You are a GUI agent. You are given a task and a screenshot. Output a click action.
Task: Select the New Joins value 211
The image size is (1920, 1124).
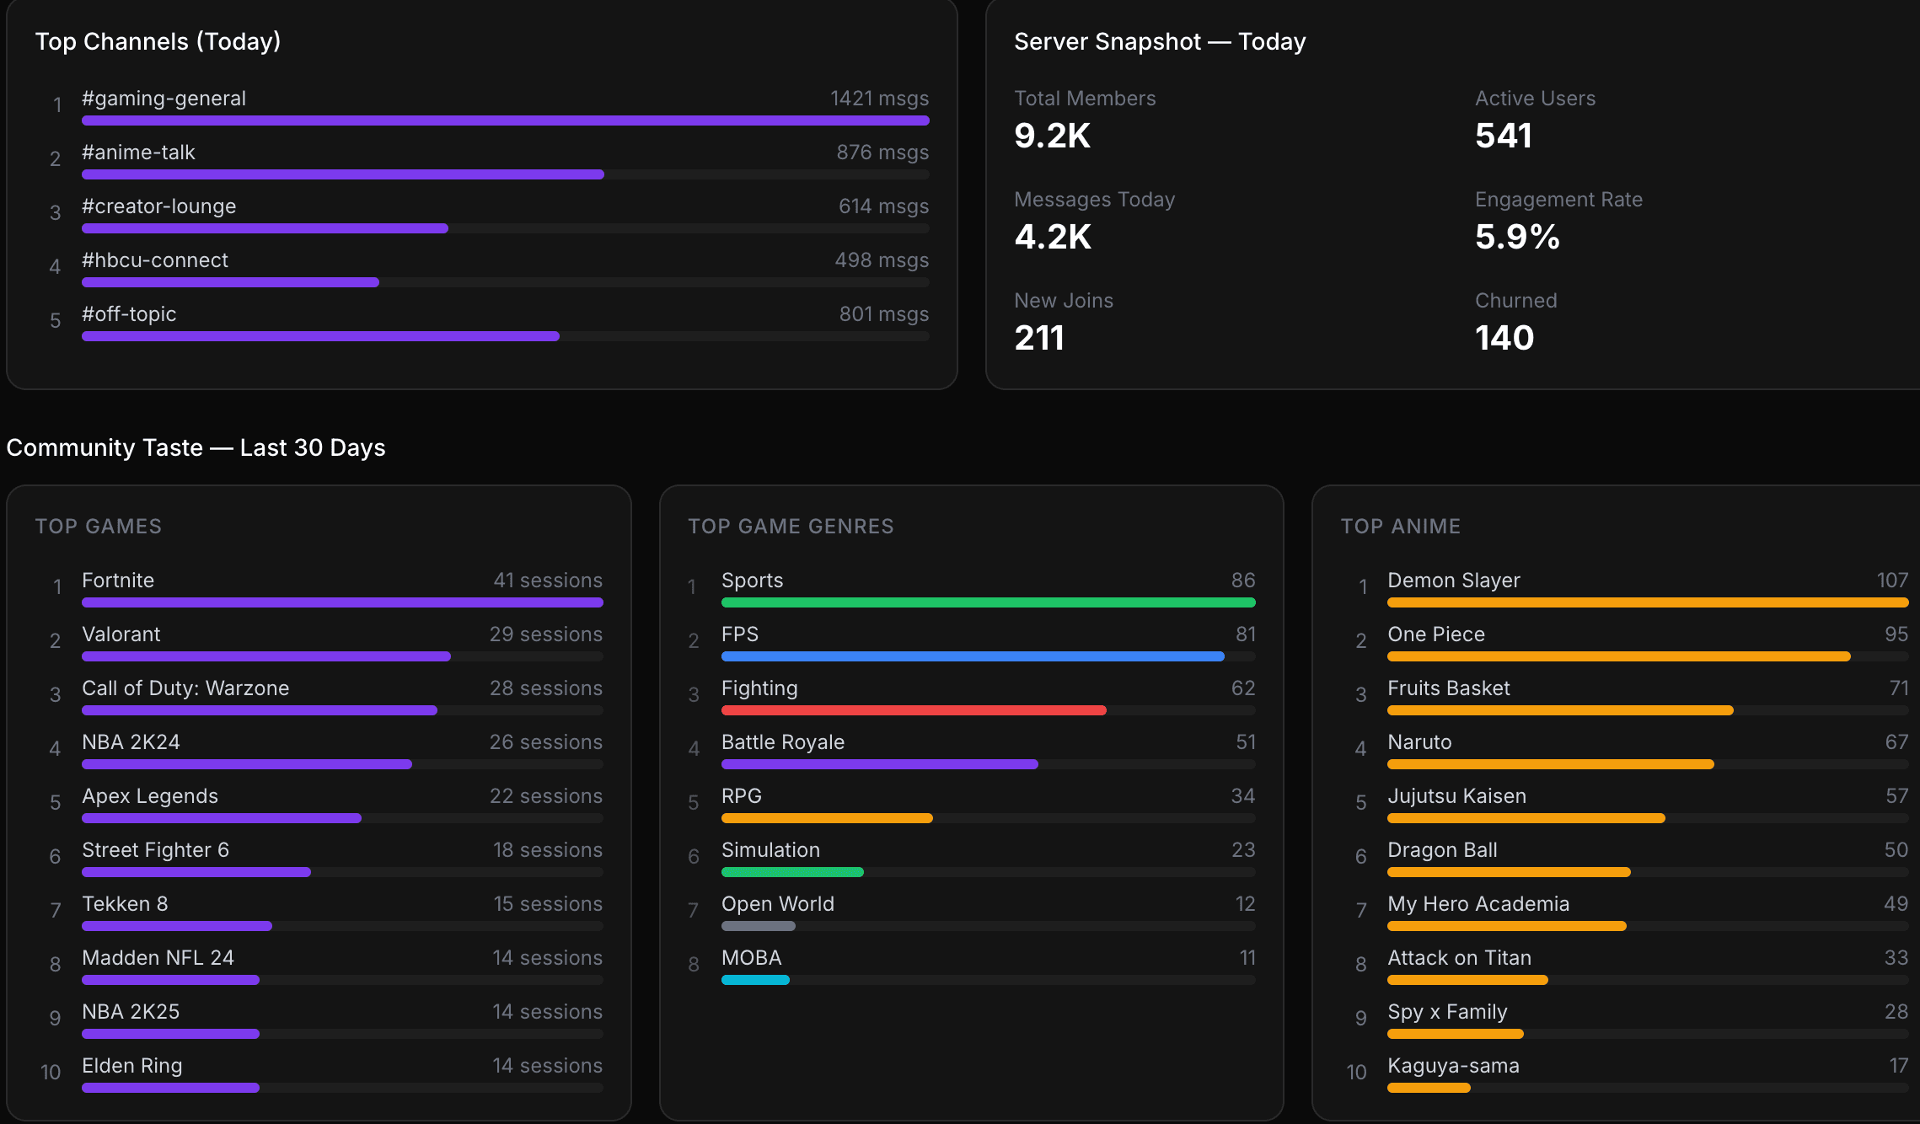pos(1039,338)
